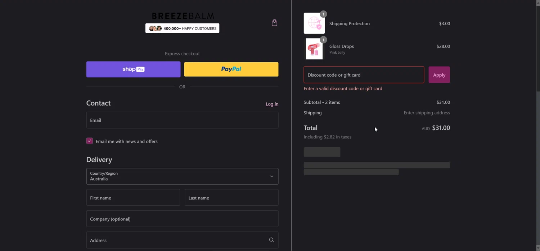The image size is (540, 251).
Task: Focus the Address input field
Action: (182, 240)
